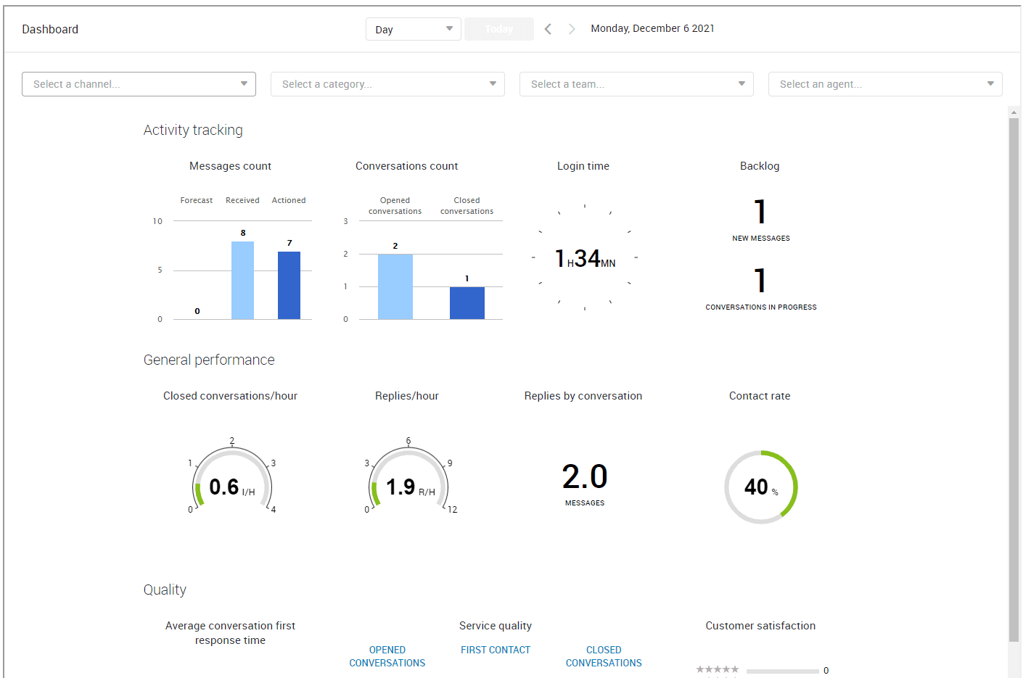
Task: Go to next day using right chevron
Action: (x=572, y=29)
